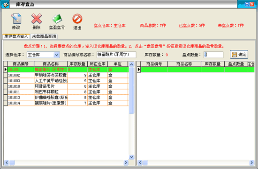
Task: Select product row 101010 阿昔洛韦片
Action: [66, 86]
